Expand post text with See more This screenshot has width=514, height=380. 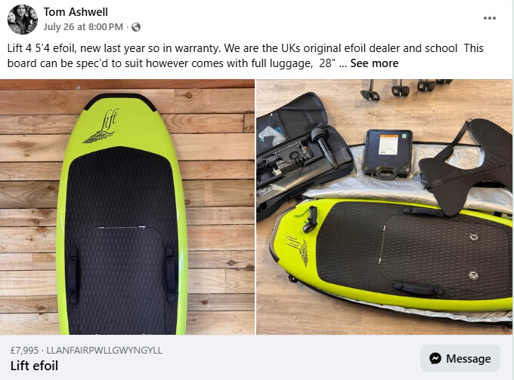[374, 63]
